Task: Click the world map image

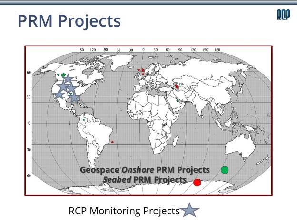Action: [148, 120]
